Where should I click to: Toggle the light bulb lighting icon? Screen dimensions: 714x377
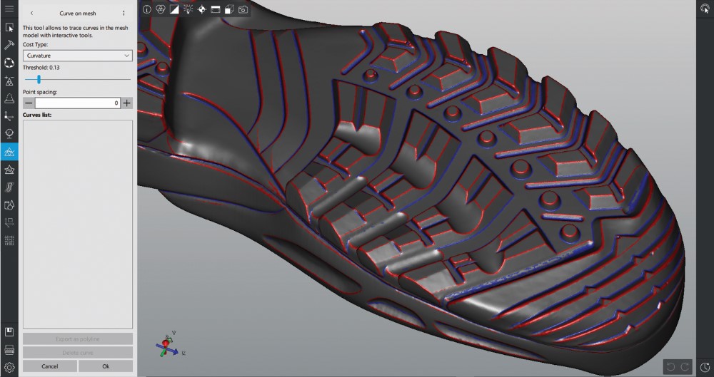click(188, 9)
